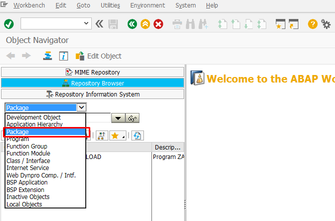Open the Help menu
335x221 pixels.
212,5
